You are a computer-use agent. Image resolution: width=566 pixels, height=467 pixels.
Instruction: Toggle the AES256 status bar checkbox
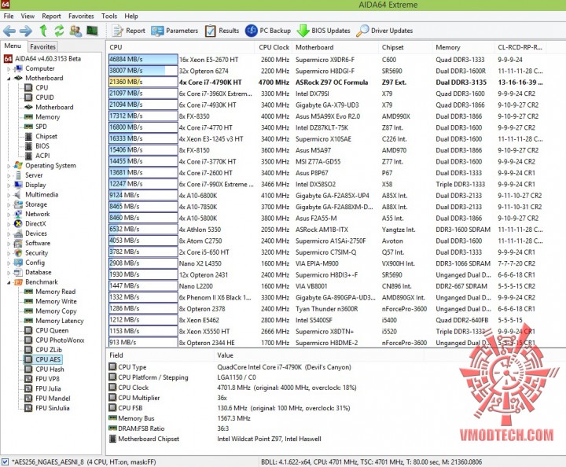coord(5,461)
